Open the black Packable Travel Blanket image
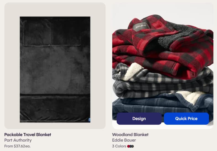 coord(55,69)
